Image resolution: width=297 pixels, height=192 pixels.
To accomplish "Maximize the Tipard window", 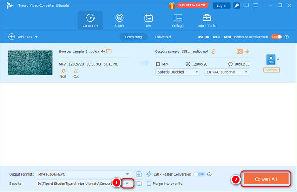I will (x=280, y=5).
